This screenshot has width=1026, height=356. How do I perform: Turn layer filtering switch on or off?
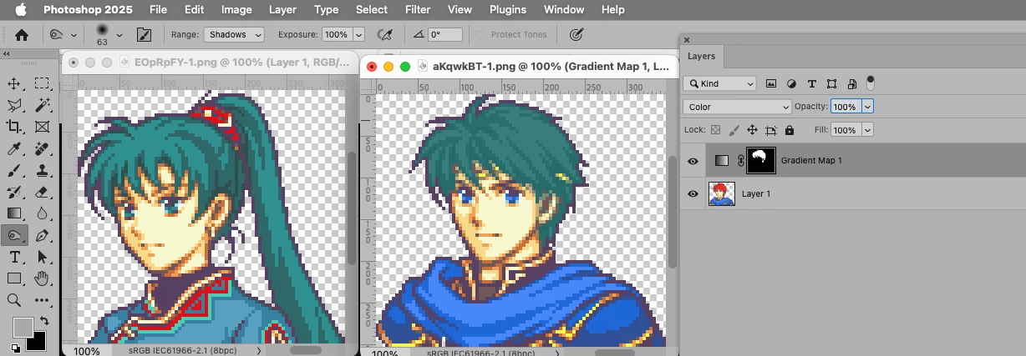871,83
